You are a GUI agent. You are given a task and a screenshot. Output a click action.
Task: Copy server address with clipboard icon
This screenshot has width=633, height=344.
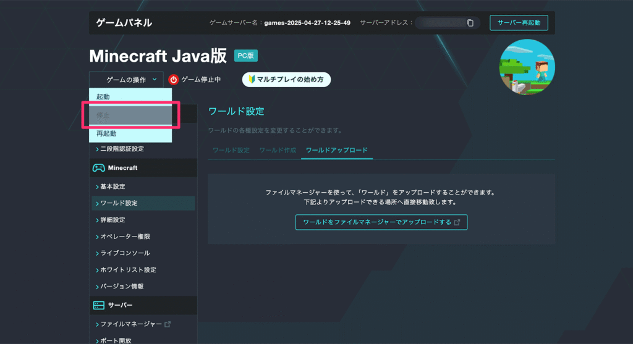(x=470, y=23)
